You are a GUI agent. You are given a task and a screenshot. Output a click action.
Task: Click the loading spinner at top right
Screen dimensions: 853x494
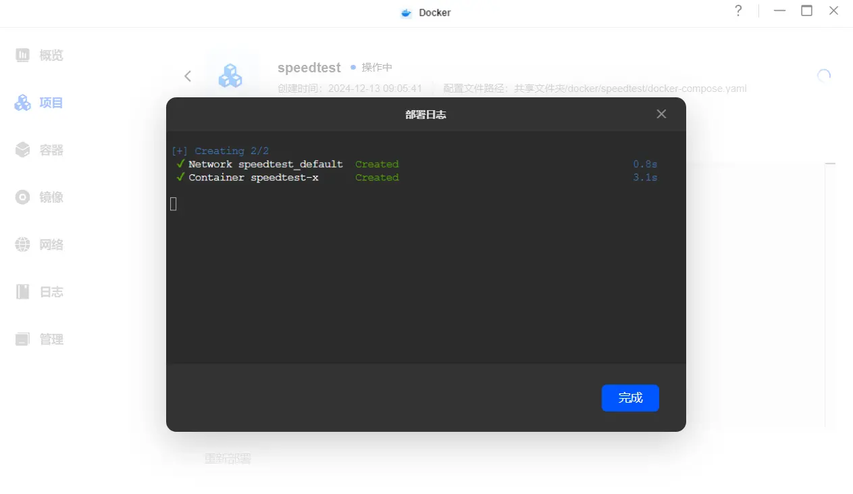823,76
